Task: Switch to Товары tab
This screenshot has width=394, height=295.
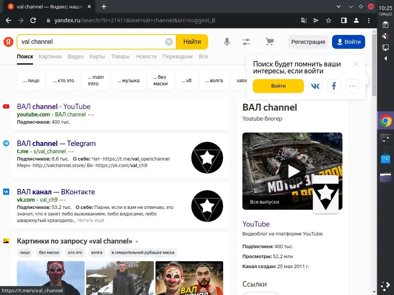Action: [x=120, y=56]
